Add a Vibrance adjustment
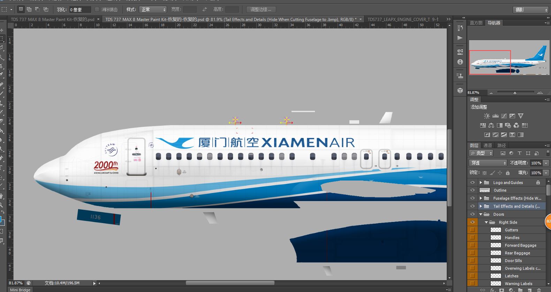 [x=521, y=116]
